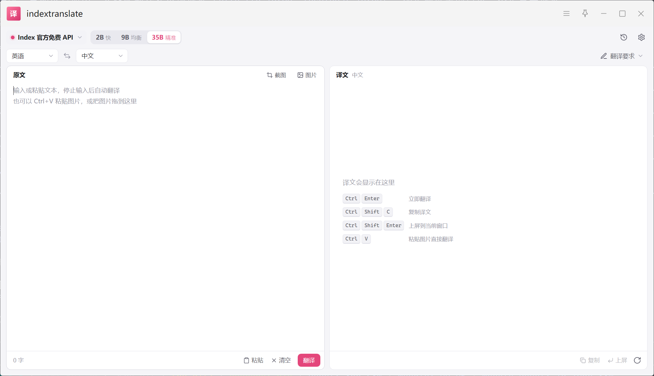
Task: Click the pink 翻译 button
Action: (309, 360)
